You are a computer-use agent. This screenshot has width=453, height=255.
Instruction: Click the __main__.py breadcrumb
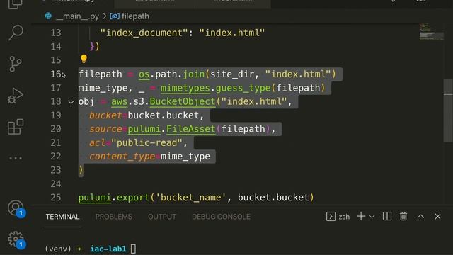click(x=77, y=16)
